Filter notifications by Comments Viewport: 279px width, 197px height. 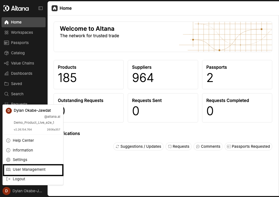click(208, 146)
